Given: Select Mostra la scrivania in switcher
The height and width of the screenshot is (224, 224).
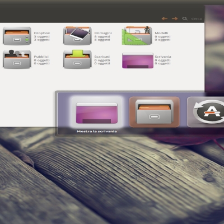Looking at the screenshot, I should coord(97,112).
